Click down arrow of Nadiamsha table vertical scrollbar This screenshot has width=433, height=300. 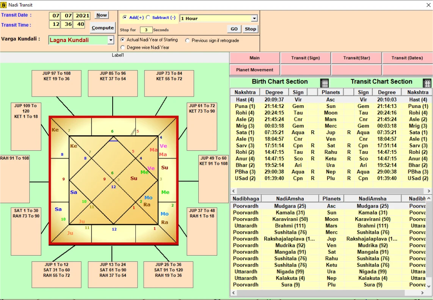(429, 286)
